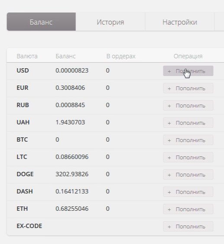This screenshot has width=224, height=244.
Task: Top up the EUR balance
Action: pos(188,88)
